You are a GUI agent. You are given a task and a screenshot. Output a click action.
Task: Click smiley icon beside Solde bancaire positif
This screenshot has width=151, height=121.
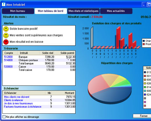pyautogui.click(x=6, y=29)
